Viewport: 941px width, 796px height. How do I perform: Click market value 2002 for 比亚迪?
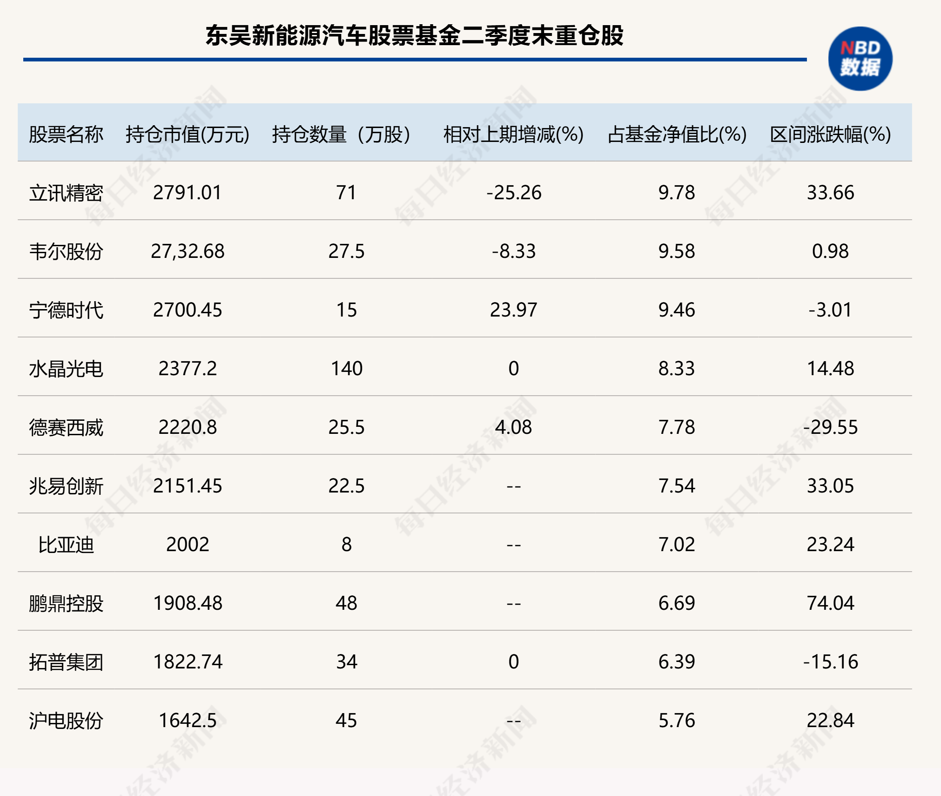click(188, 545)
